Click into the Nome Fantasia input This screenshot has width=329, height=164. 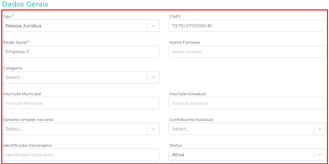click(247, 52)
